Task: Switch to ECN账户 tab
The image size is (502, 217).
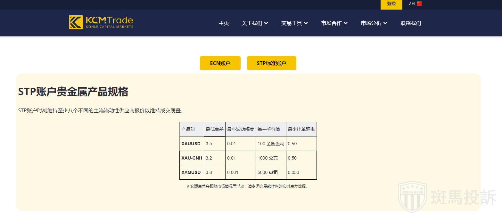Action: pos(220,63)
